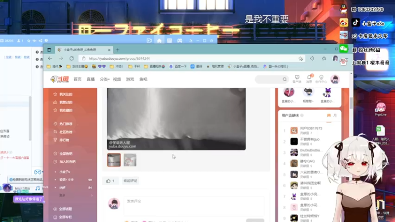Select the second post image thumbnail

130,160
